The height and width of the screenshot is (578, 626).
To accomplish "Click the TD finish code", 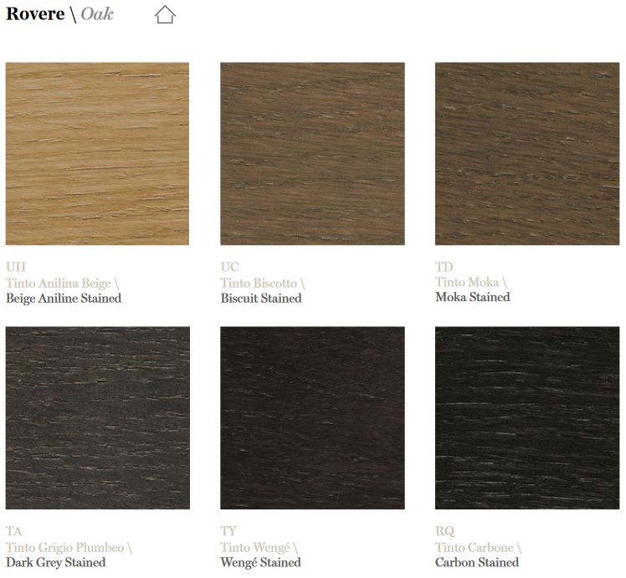I will pos(444,267).
